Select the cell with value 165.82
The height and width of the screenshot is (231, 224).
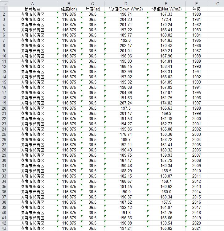[166, 228]
